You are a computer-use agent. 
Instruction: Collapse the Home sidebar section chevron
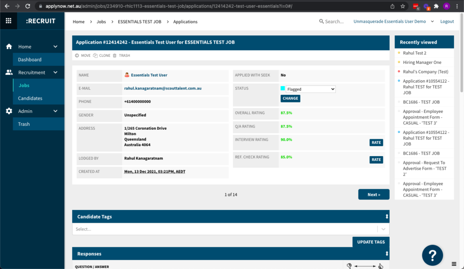[x=55, y=47]
